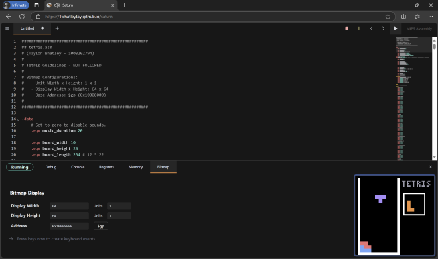The width and height of the screenshot is (438, 259).
Task: Open the hamburger menu in the editor
Action: coord(7,28)
